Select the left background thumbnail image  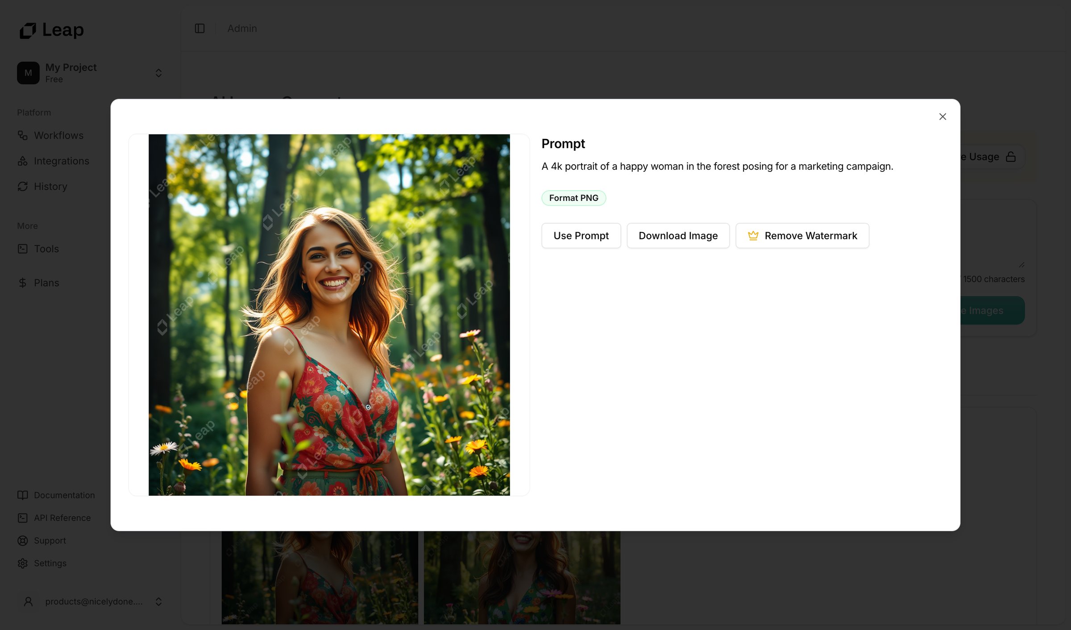point(320,577)
